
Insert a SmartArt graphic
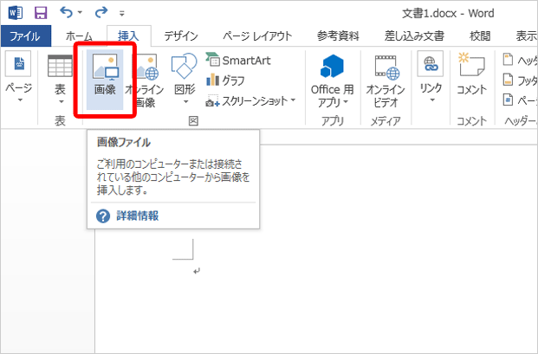click(238, 61)
